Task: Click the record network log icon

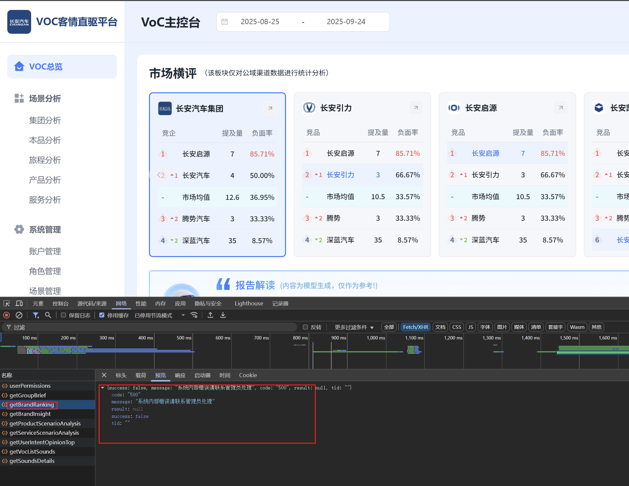Action: 6,315
